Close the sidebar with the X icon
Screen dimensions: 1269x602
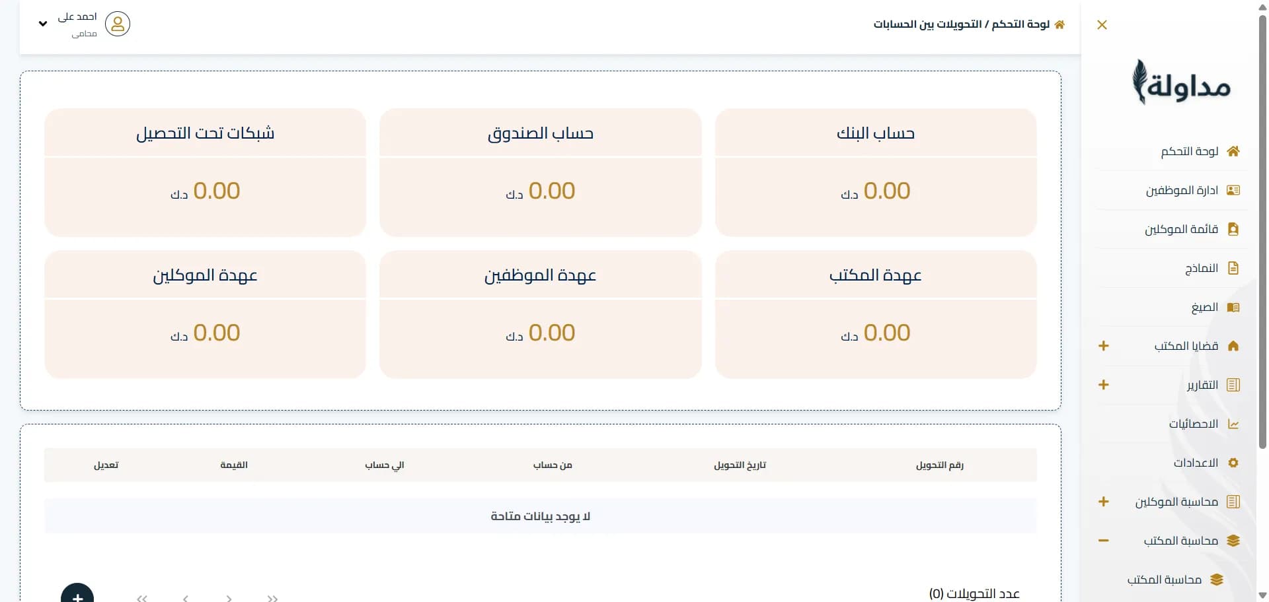pos(1102,25)
